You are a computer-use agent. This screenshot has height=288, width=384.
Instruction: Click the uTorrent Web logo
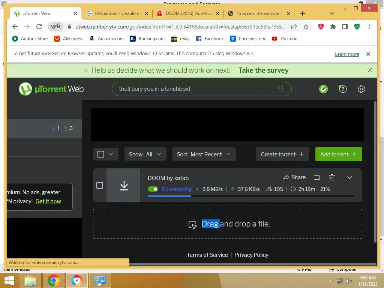pyautogui.click(x=51, y=89)
